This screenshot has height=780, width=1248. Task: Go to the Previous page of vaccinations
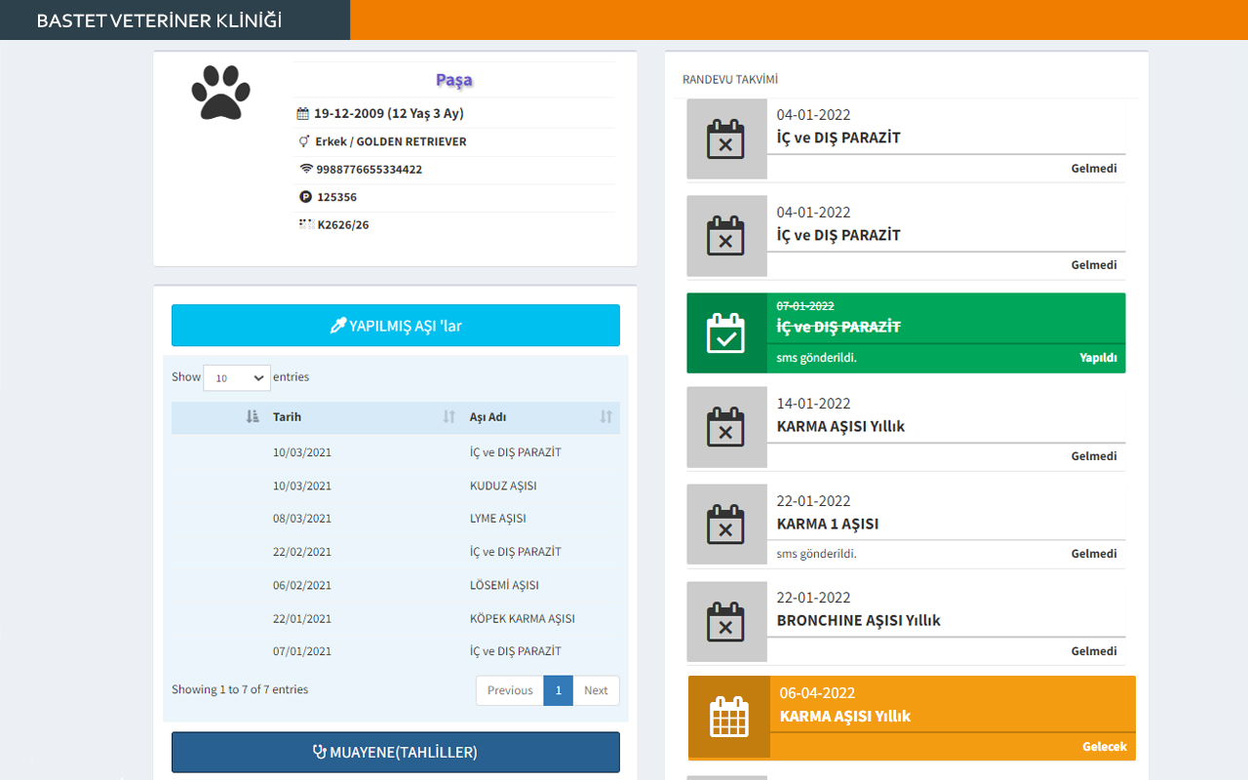pos(510,690)
